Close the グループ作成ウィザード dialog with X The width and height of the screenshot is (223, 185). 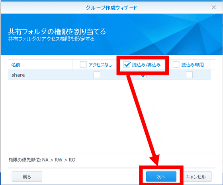pos(213,8)
